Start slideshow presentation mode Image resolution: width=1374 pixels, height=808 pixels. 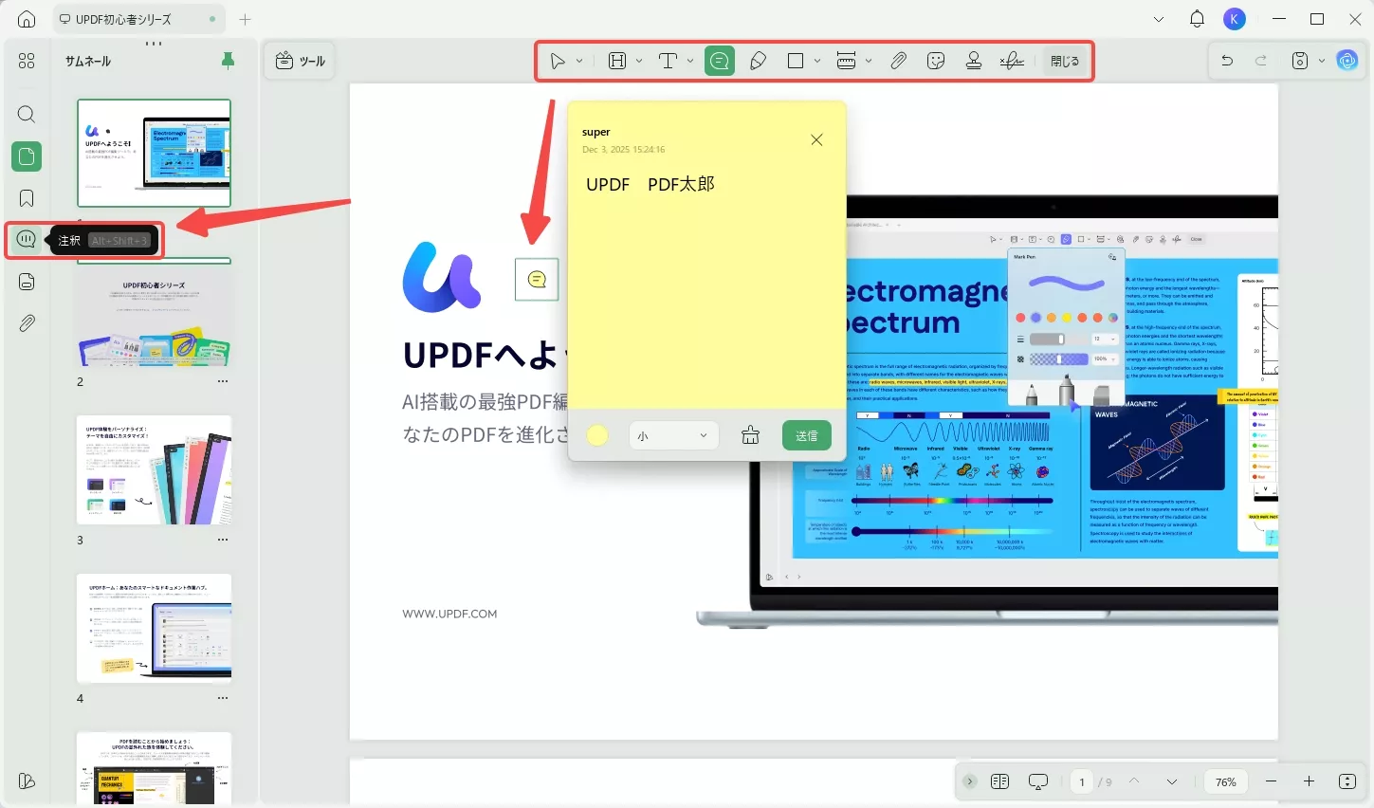click(1038, 781)
